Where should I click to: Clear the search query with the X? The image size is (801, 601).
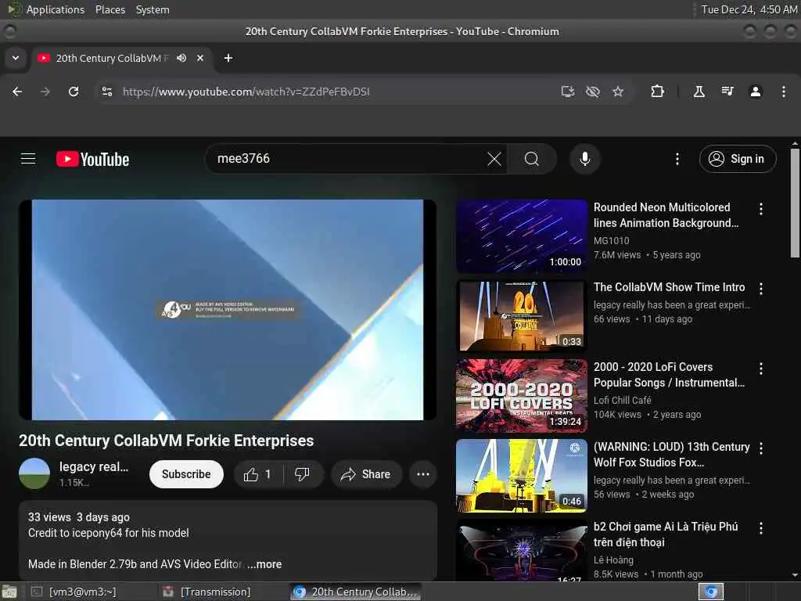tap(494, 159)
